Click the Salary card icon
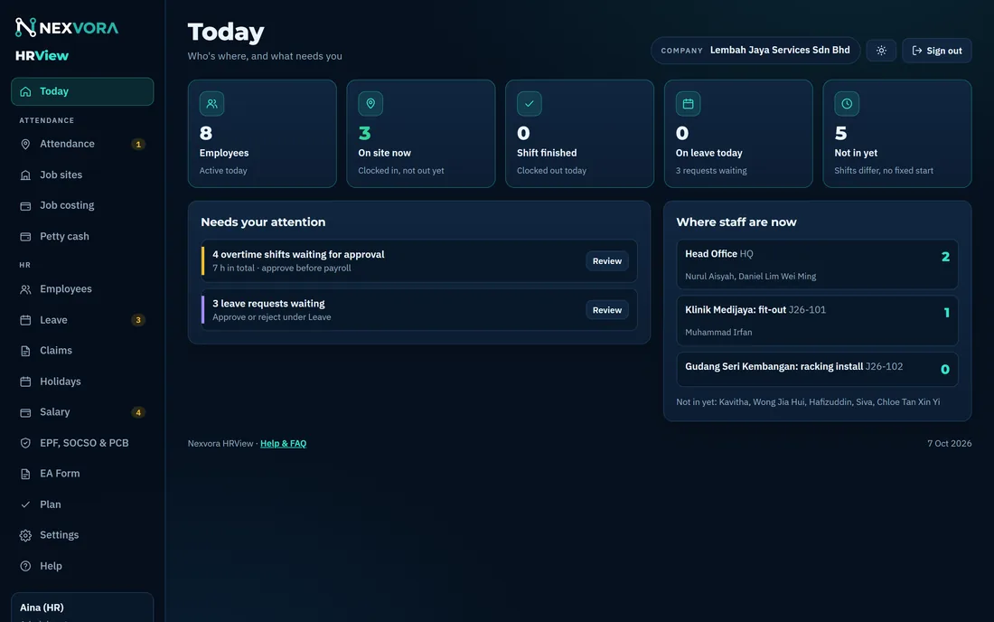Viewport: 994px width, 622px height. coord(25,413)
